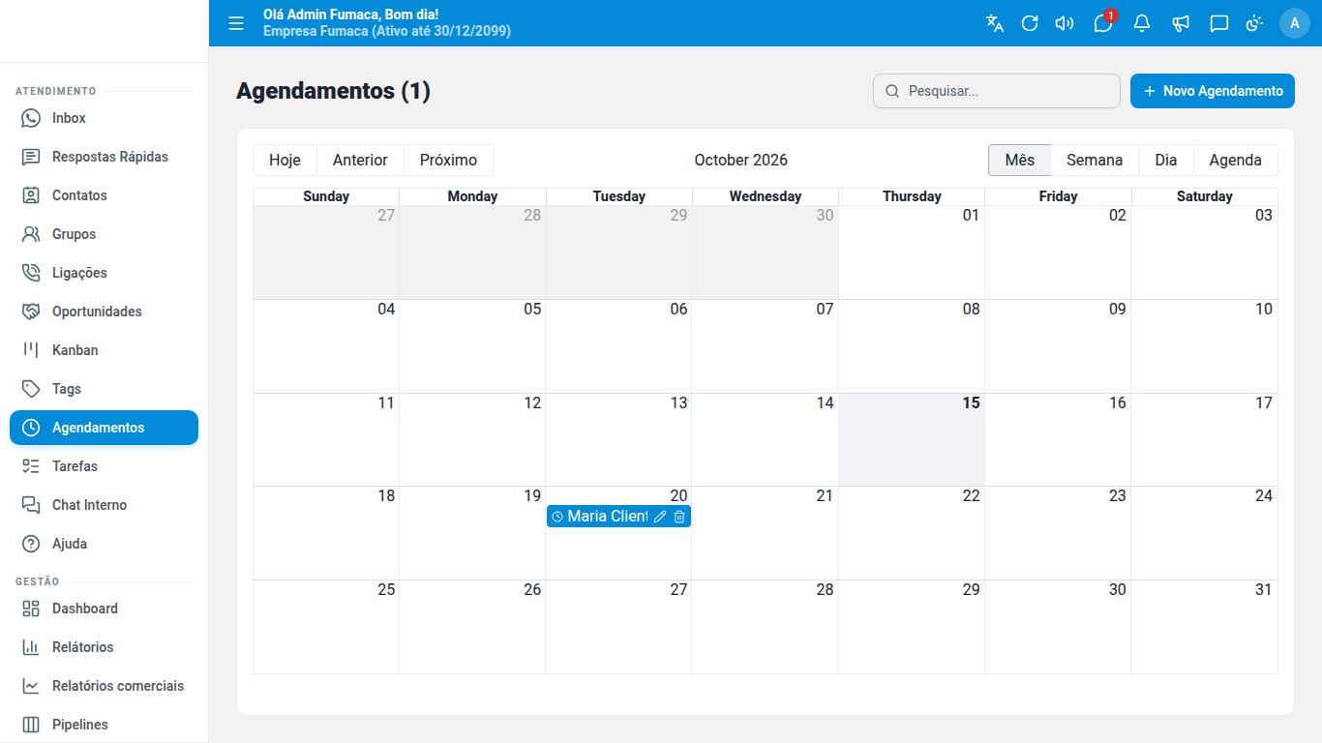Switch to Semana view
This screenshot has width=1322, height=743.
1095,161
